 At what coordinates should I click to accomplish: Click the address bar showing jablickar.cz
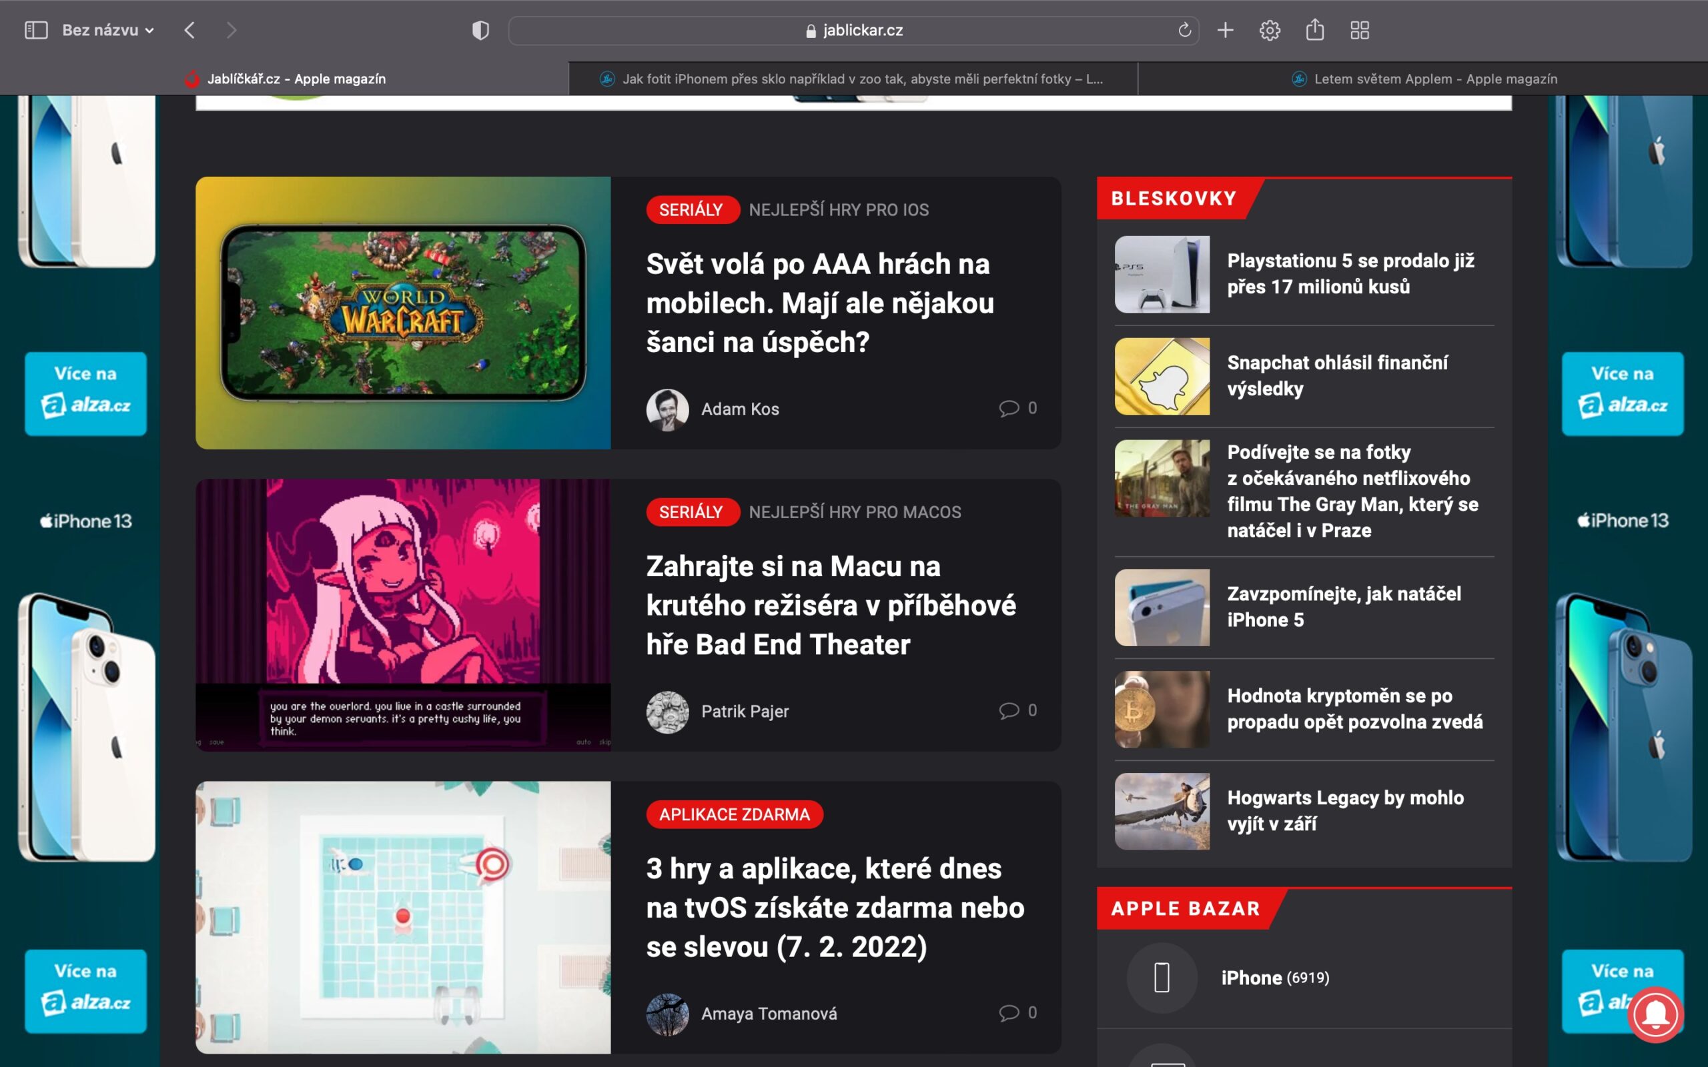[854, 29]
